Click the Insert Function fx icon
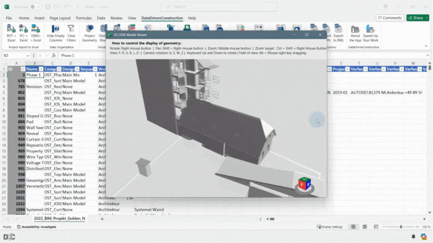Viewport: 433px width, 243px height. point(53,56)
